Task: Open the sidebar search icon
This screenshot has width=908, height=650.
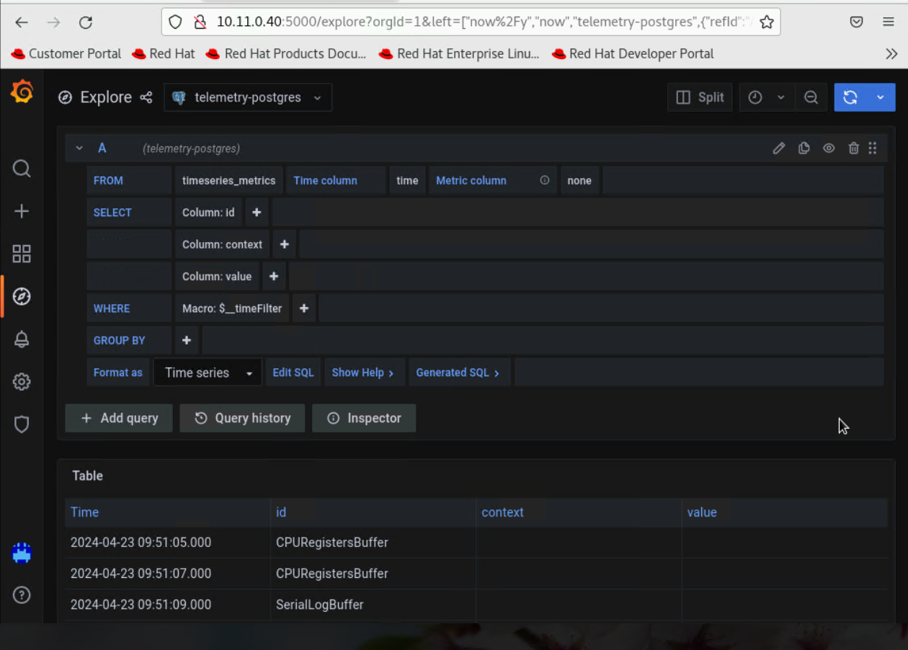Action: tap(22, 169)
